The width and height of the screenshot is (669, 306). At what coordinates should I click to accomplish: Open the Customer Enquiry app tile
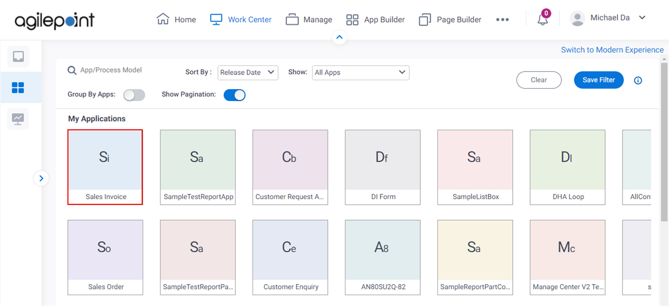[291, 257]
